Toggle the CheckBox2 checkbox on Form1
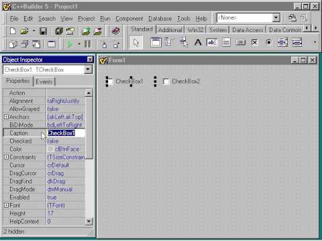 [x=166, y=82]
